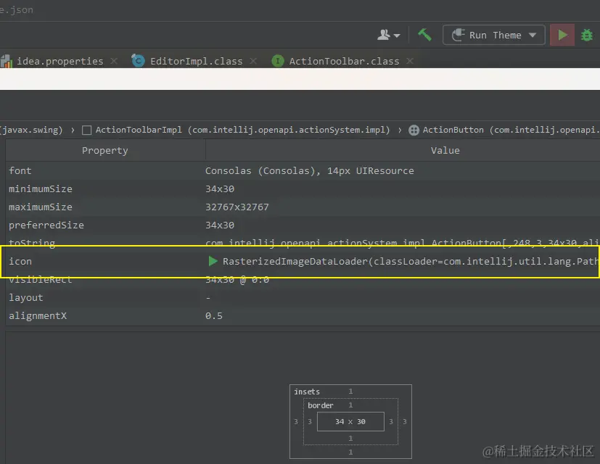This screenshot has width=600, height=464.
Task: Select the preferredSize property row
Action: click(x=303, y=225)
